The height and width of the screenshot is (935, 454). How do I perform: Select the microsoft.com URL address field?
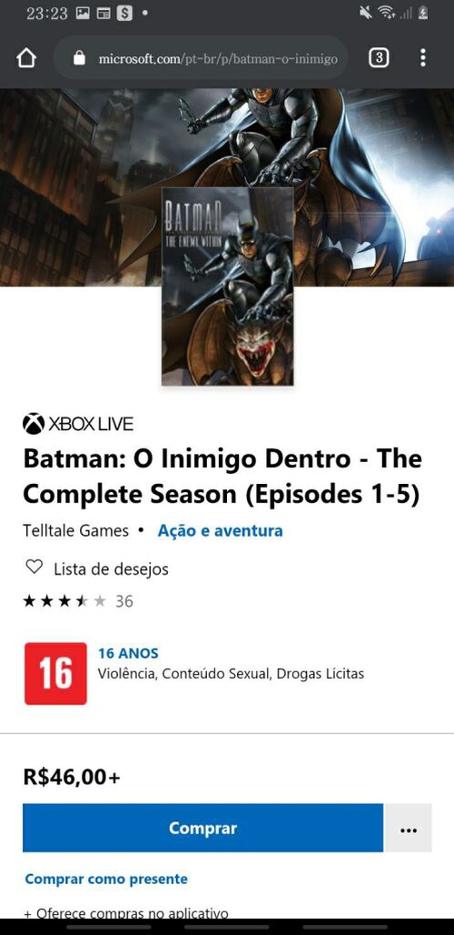point(201,58)
